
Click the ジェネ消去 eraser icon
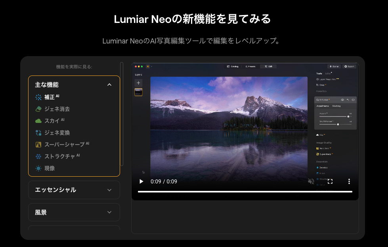point(38,109)
